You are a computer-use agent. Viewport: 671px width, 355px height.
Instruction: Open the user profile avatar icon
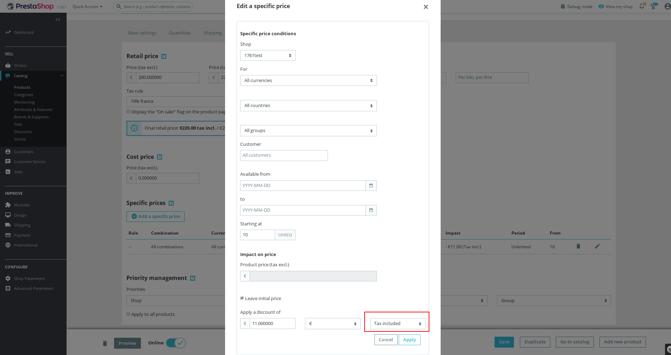(x=667, y=6)
